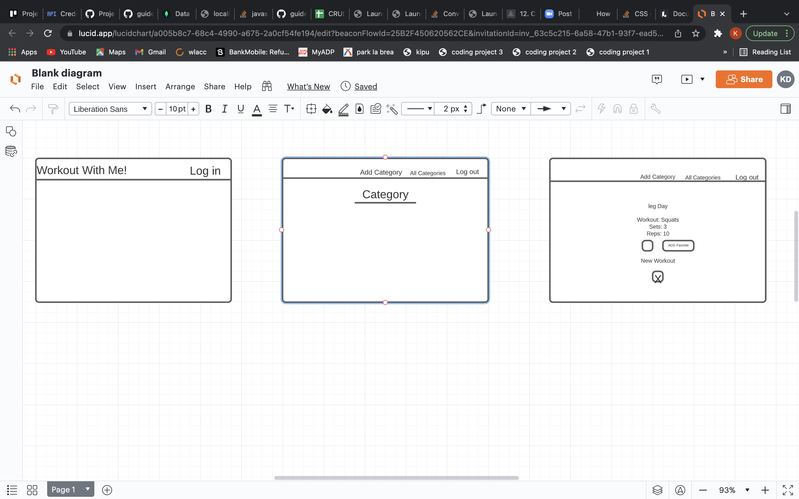
Task: Expand the line style dropdown
Action: coord(418,109)
